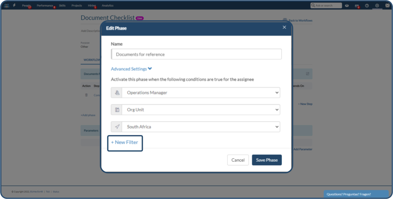Go to the Analytics menu
393x199 pixels.
coord(107,6)
